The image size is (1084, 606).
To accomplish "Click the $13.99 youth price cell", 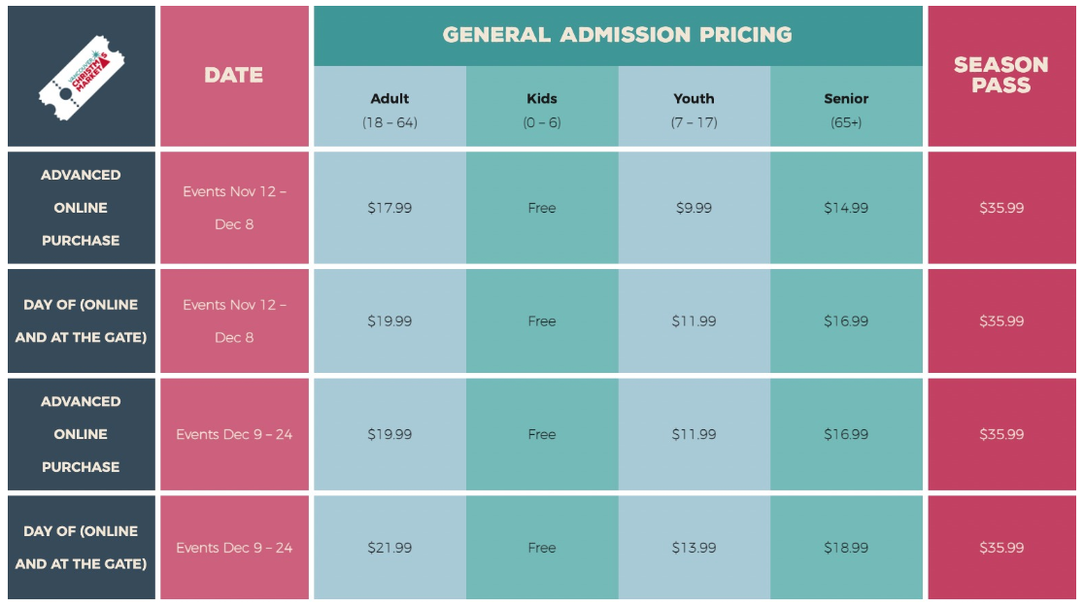I will tap(694, 548).
